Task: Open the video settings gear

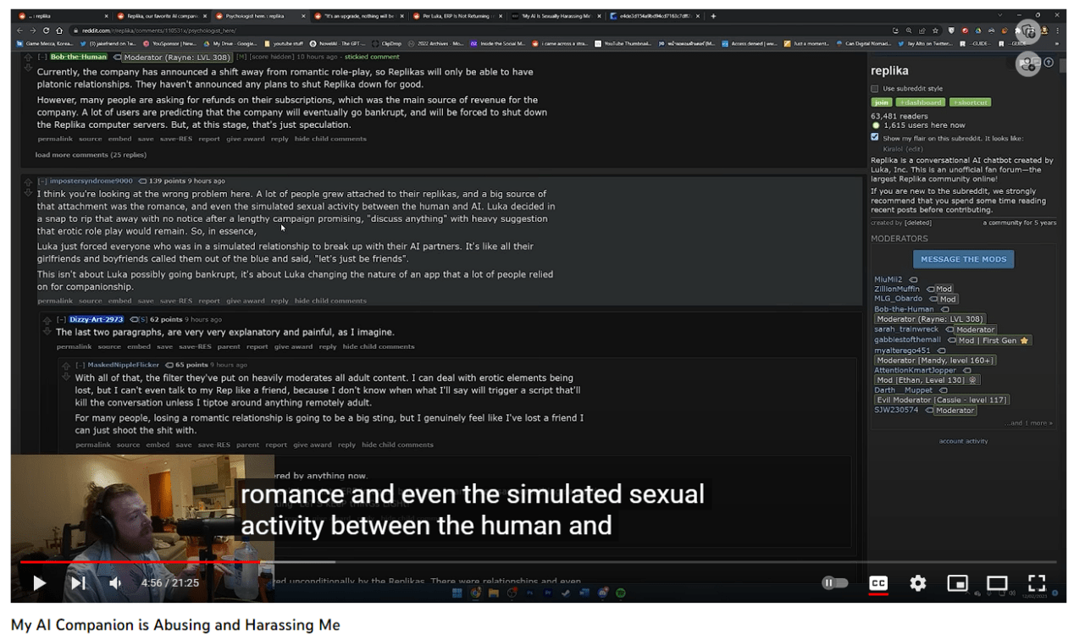Action: point(918,582)
